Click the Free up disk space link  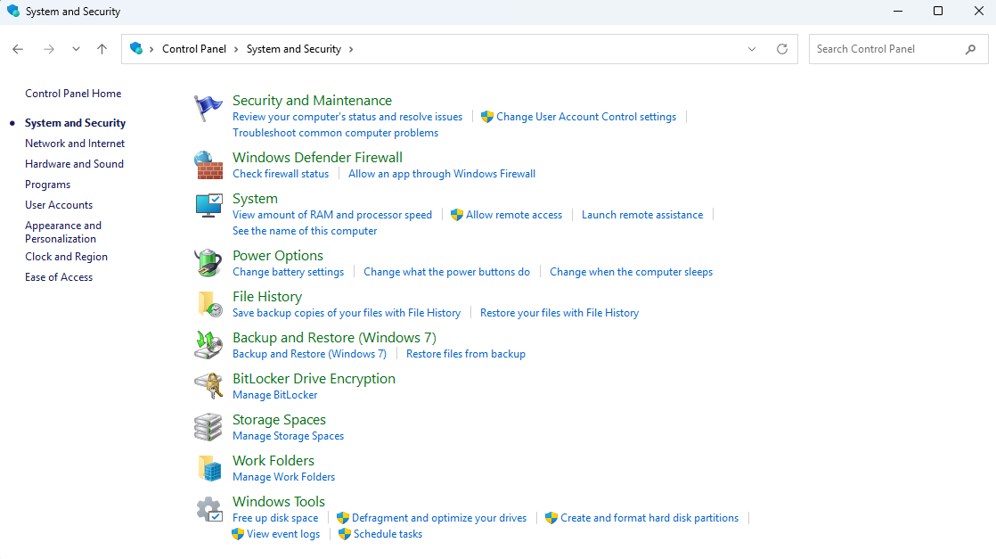point(275,517)
